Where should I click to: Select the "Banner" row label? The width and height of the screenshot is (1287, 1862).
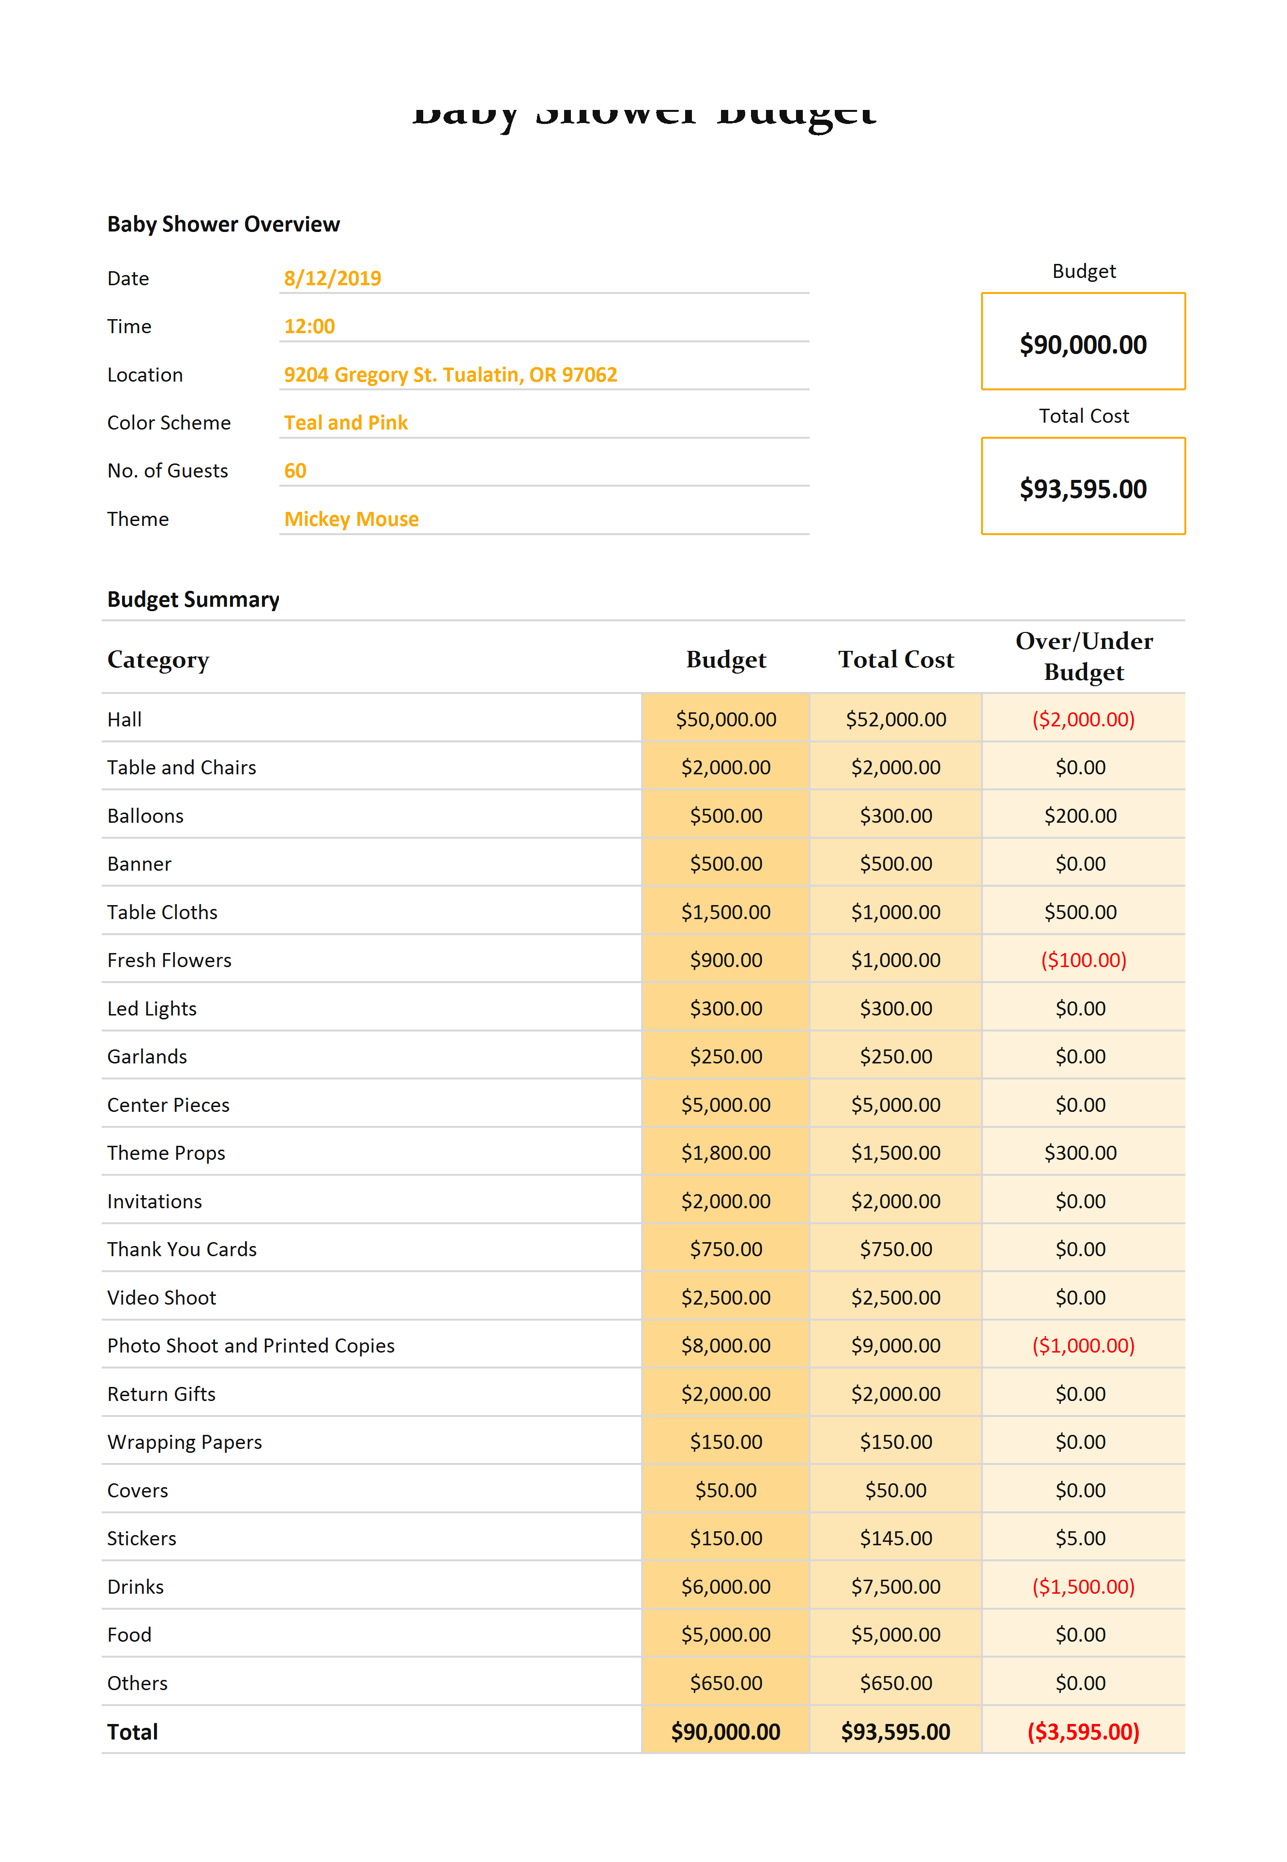139,863
